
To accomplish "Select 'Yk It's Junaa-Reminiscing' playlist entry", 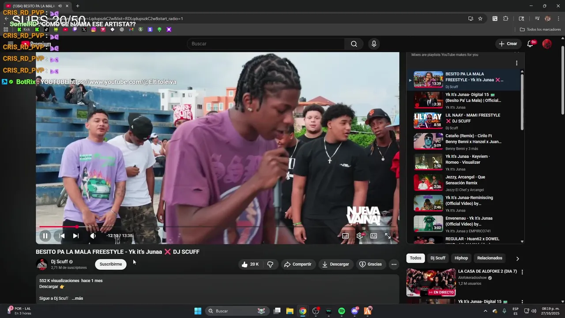I will 464,204.
